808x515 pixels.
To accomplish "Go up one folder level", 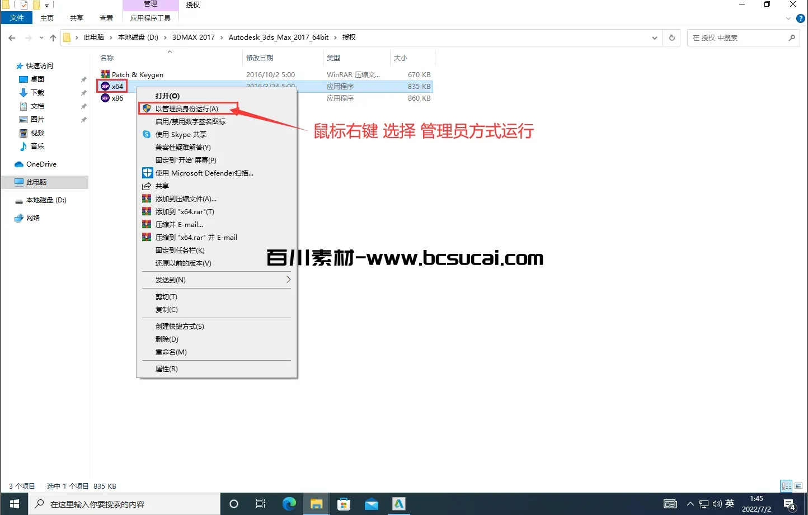I will click(x=53, y=37).
